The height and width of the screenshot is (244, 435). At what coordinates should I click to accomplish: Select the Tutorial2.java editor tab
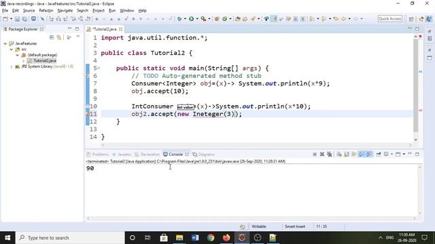(x=104, y=29)
